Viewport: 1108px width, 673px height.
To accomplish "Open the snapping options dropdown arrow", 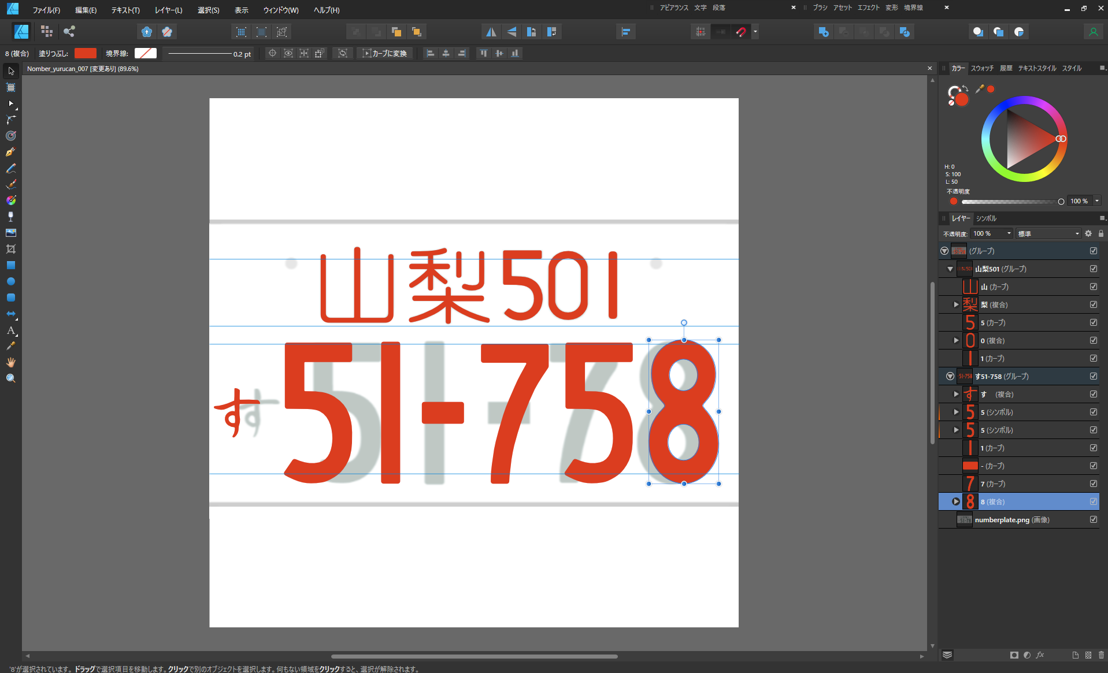I will 755,32.
